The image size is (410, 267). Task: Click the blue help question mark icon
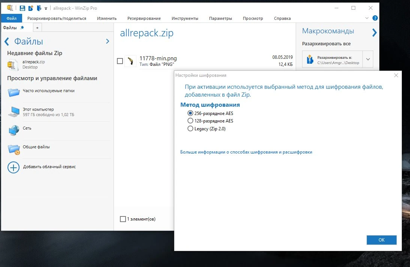(x=375, y=18)
